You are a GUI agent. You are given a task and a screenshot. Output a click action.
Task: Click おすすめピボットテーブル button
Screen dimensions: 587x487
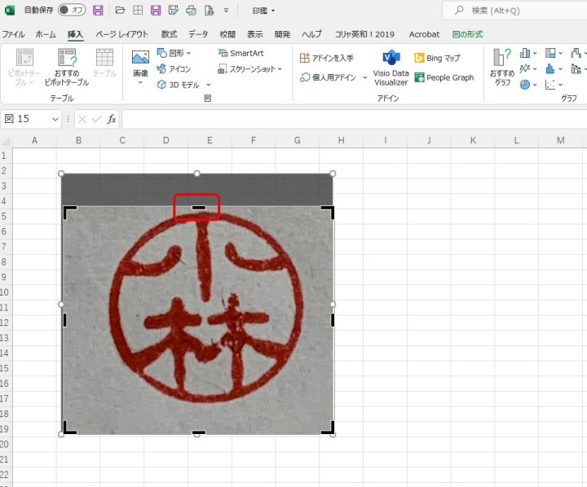[67, 68]
